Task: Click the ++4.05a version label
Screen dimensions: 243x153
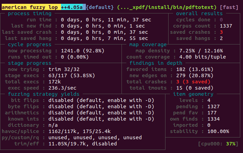Action: [72, 7]
